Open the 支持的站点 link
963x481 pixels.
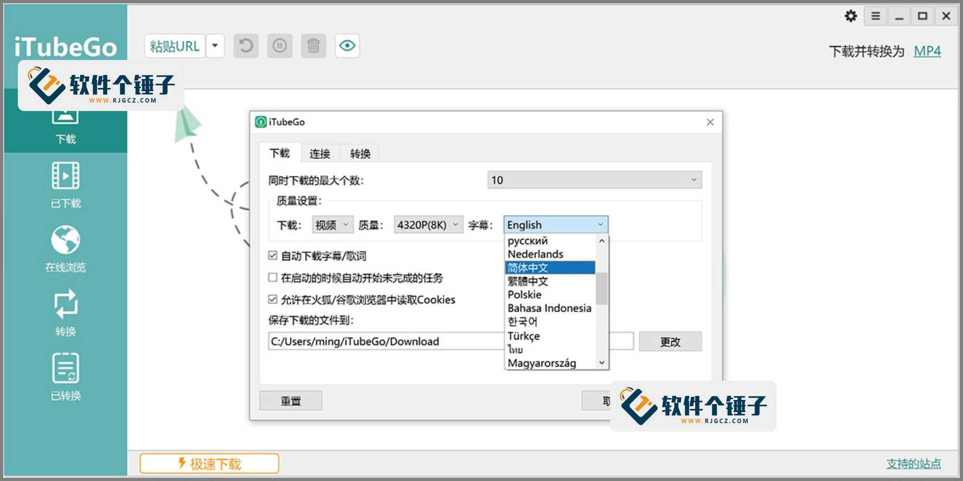(x=914, y=464)
